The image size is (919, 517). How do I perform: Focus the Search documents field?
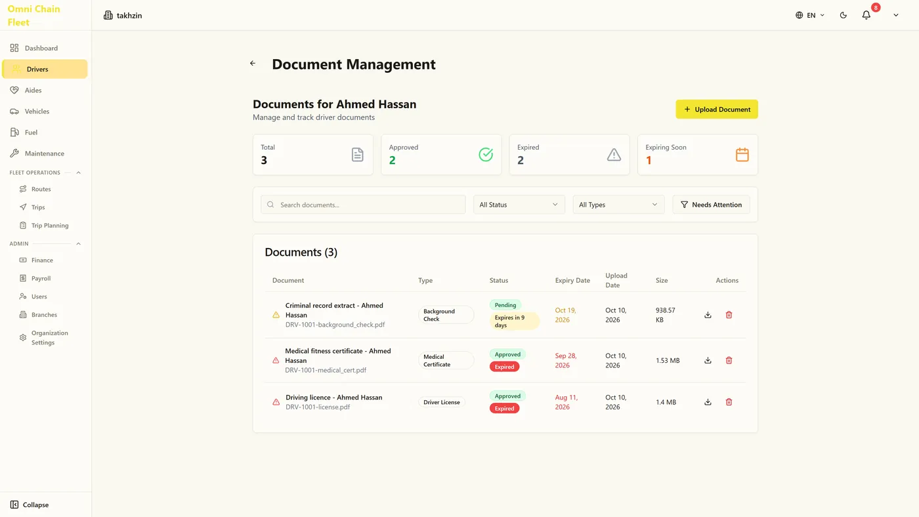(x=363, y=205)
